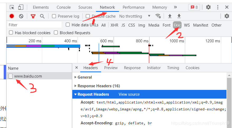
Task: Select the Network tab
Action: pyautogui.click(x=107, y=7)
